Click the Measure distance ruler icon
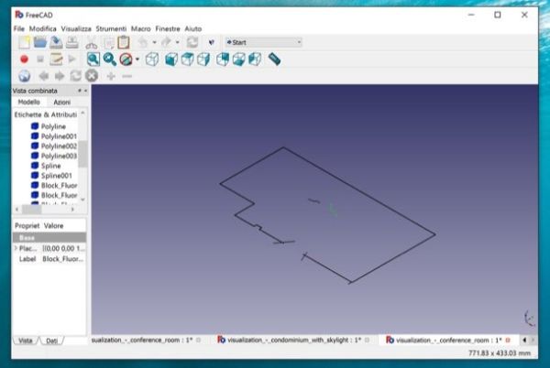This screenshot has height=368, width=550. tap(274, 60)
